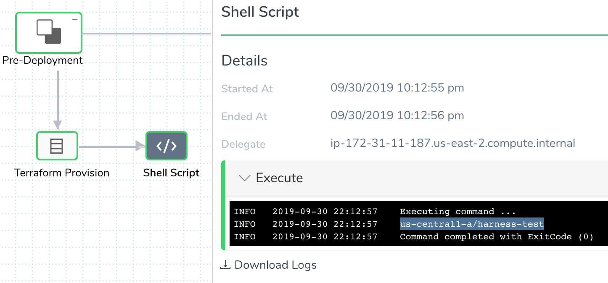Click the Details section heading

pos(244,60)
